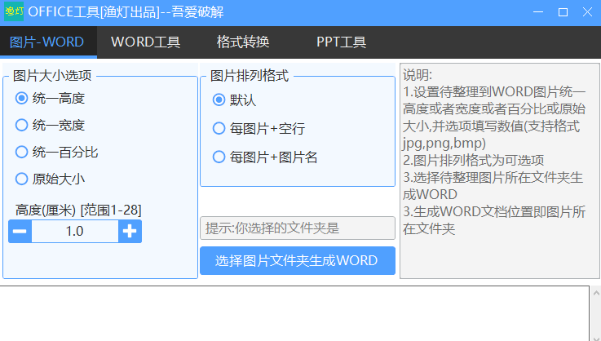
Task: Select the 默认 layout radio button
Action: click(219, 100)
